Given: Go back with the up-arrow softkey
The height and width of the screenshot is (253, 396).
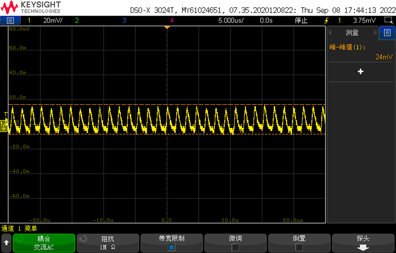Looking at the screenshot, I should pyautogui.click(x=6, y=243).
